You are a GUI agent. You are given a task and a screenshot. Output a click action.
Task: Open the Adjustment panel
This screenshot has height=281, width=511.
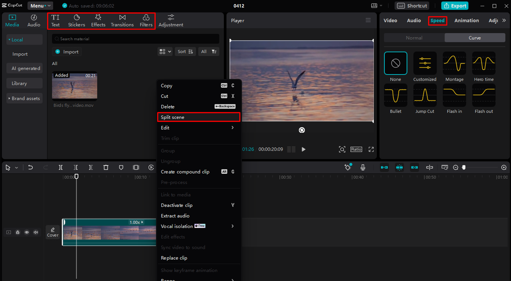click(x=171, y=21)
